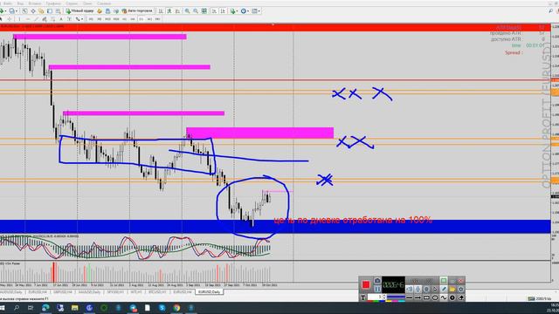Viewport: 559px width, 314px height.
Task: Open the arrows objects dropdown
Action: pyautogui.click(x=79, y=19)
